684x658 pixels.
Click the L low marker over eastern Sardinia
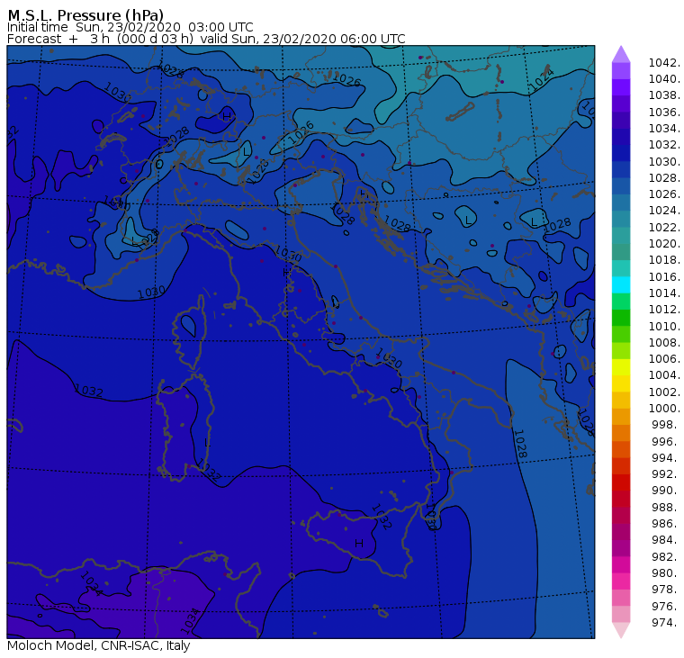coord(206,443)
